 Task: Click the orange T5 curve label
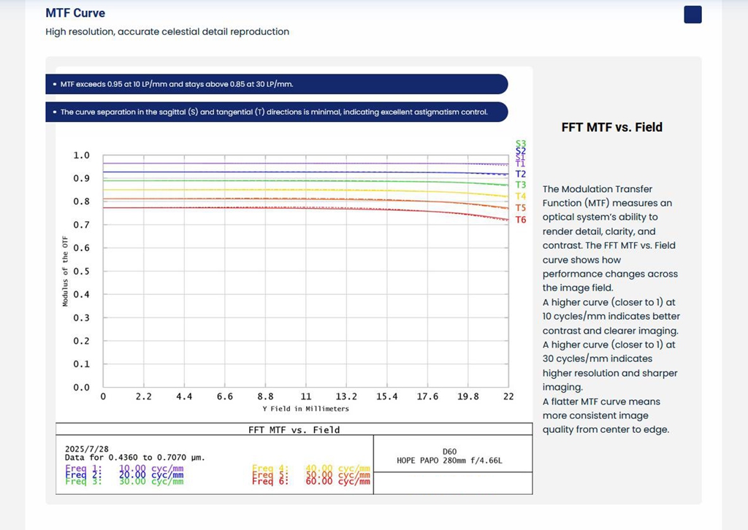[520, 208]
